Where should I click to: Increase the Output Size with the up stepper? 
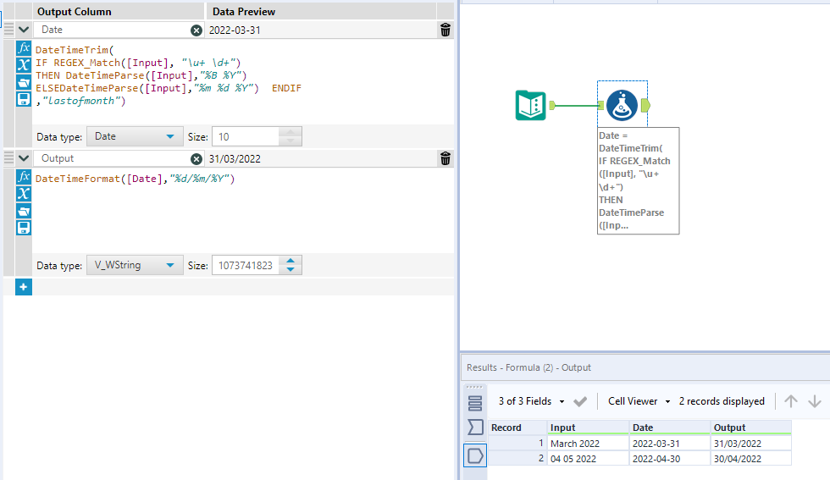click(290, 261)
